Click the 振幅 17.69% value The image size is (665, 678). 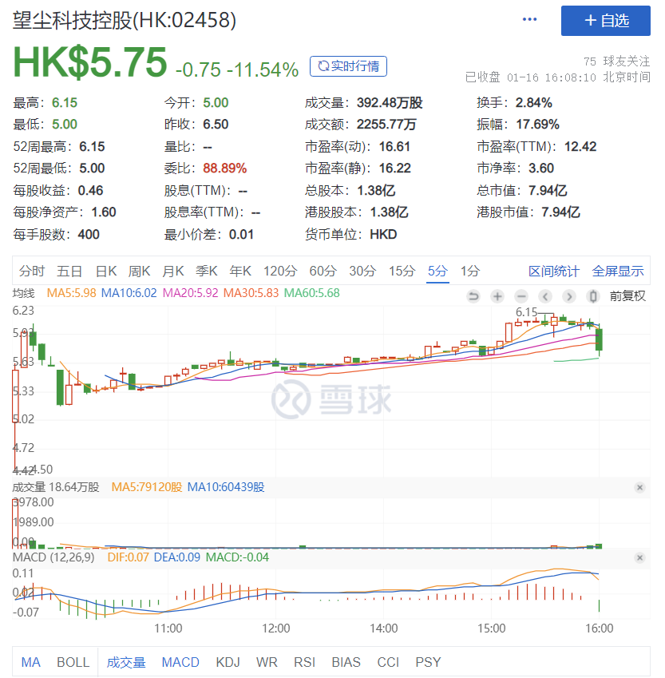[537, 125]
